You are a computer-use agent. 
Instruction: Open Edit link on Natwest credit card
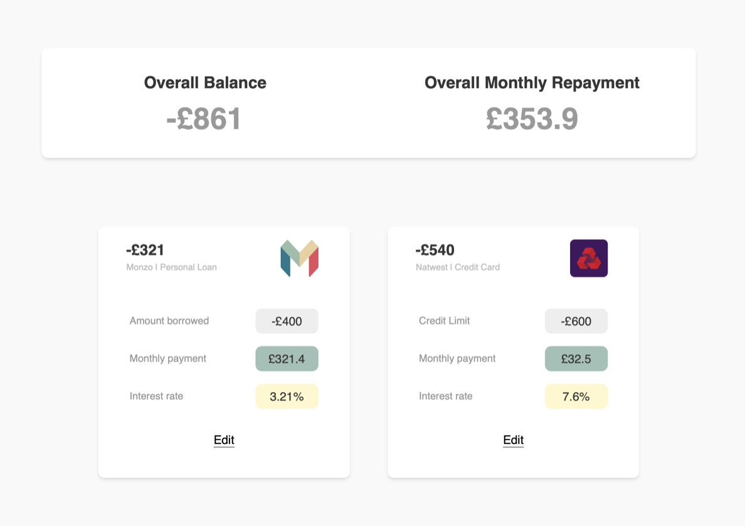(513, 440)
